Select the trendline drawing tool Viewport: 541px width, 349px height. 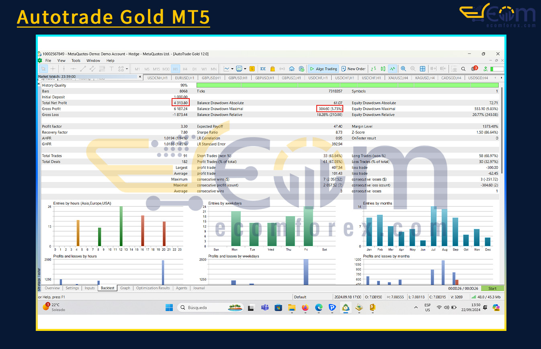pos(82,69)
